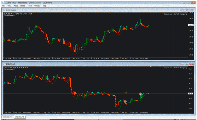Click the 94.75 price scale label on USDJPY

(x=190, y=103)
